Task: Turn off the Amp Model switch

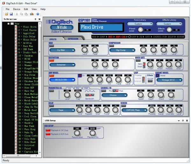Action: pos(52,76)
